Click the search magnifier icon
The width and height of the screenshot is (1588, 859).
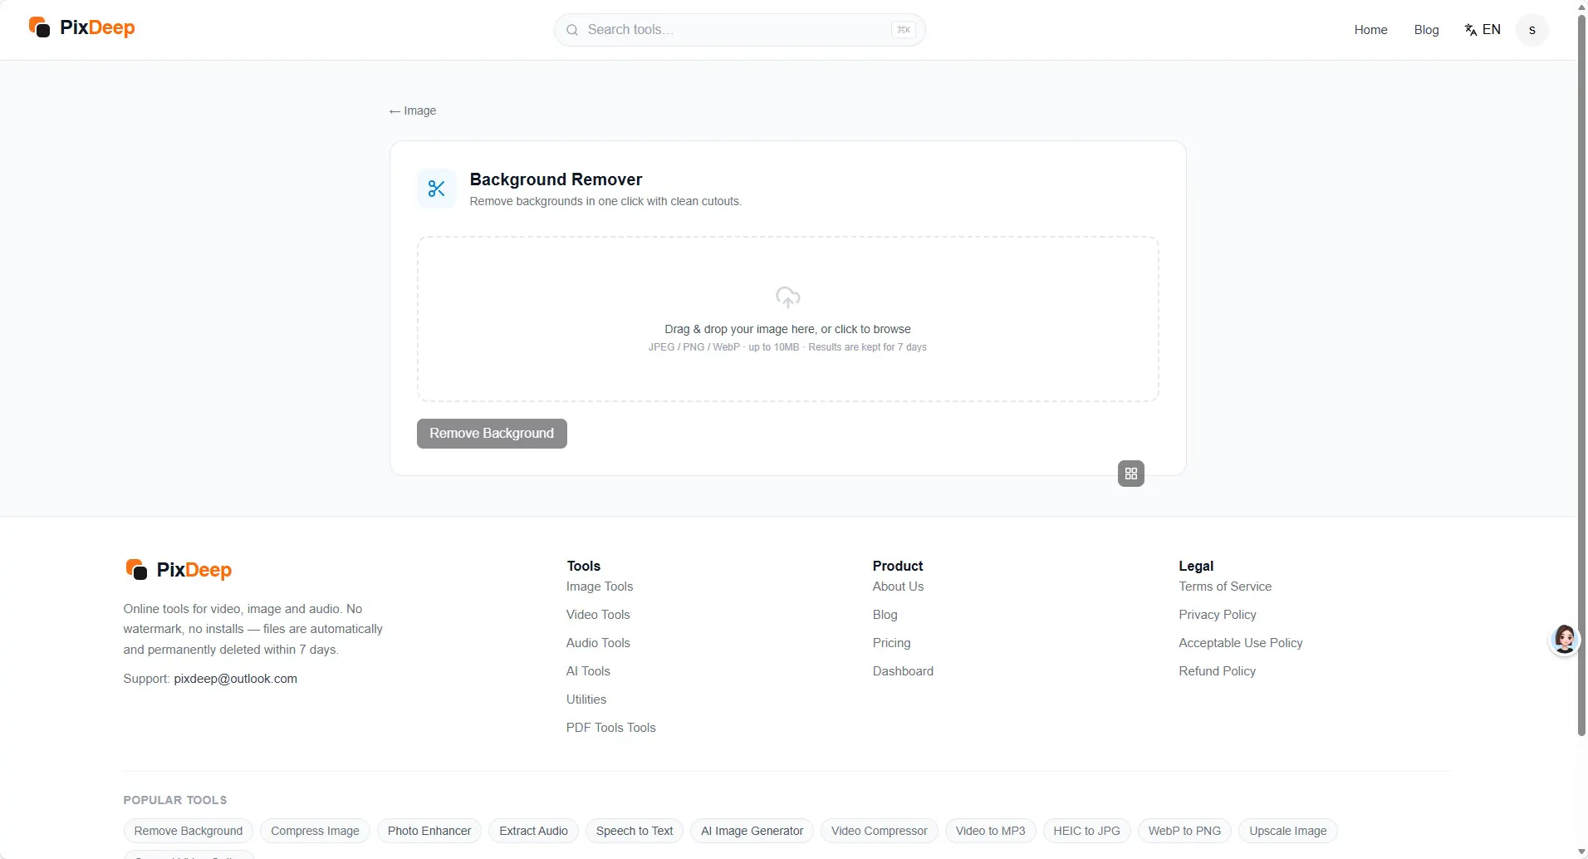point(572,30)
